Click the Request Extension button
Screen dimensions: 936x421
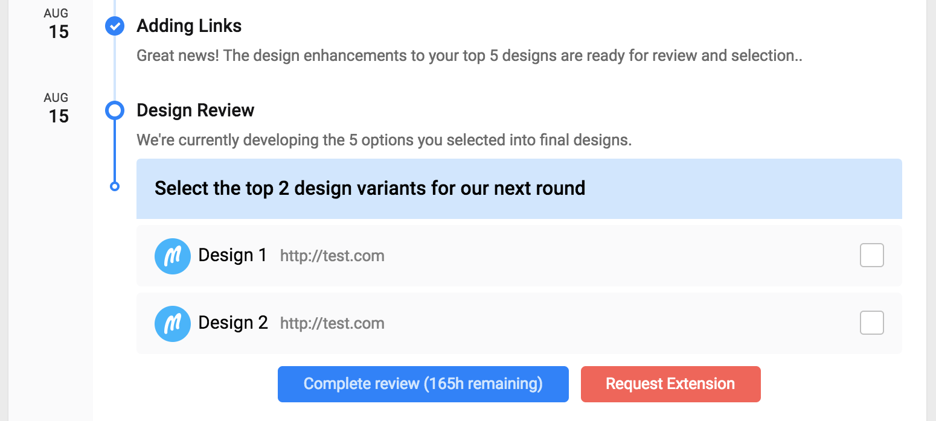coord(670,384)
